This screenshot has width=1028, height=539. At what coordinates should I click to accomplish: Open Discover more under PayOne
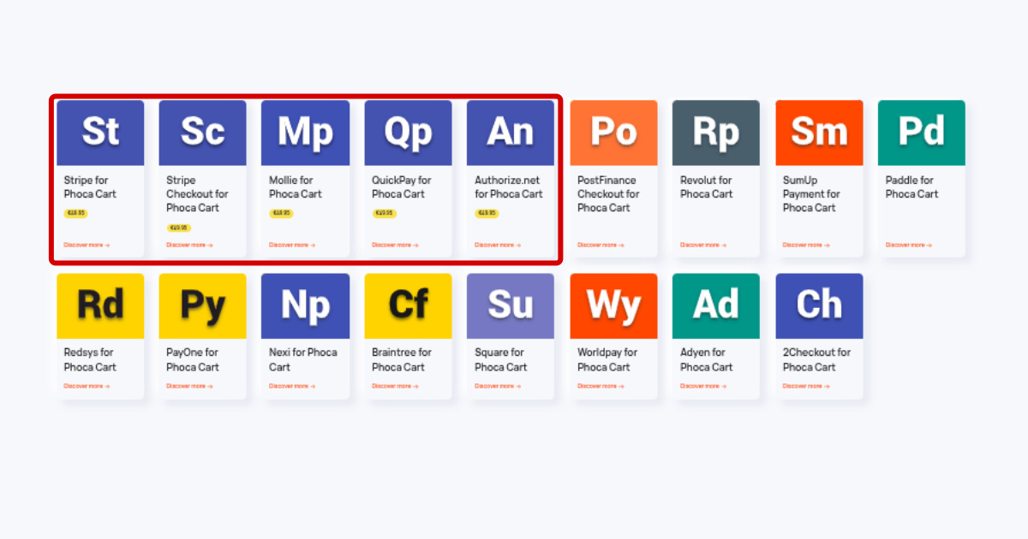189,386
